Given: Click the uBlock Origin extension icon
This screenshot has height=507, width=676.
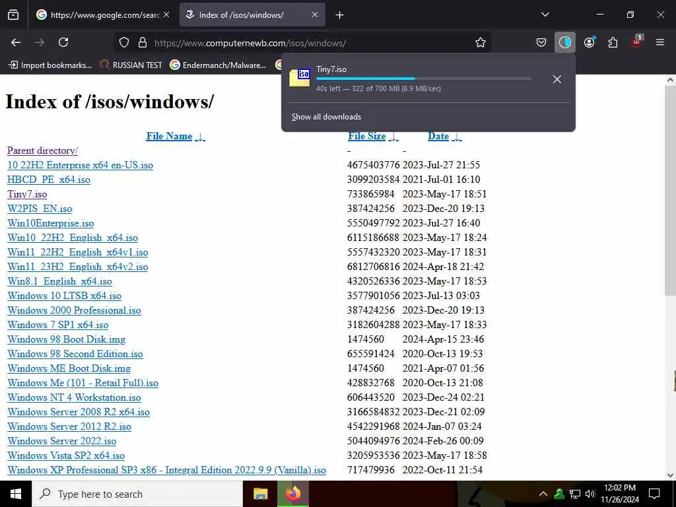Looking at the screenshot, I should click(637, 42).
